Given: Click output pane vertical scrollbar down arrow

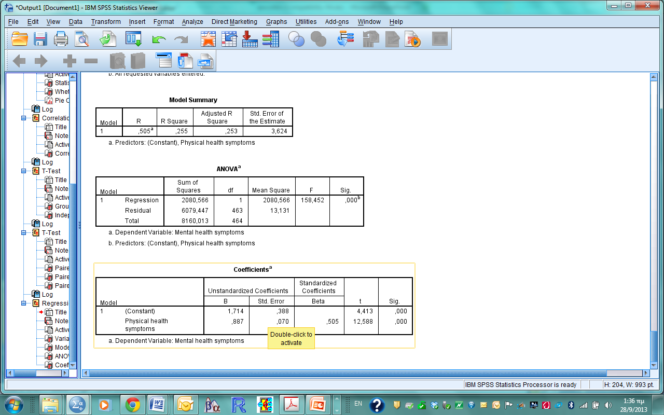Looking at the screenshot, I should pyautogui.click(x=654, y=364).
